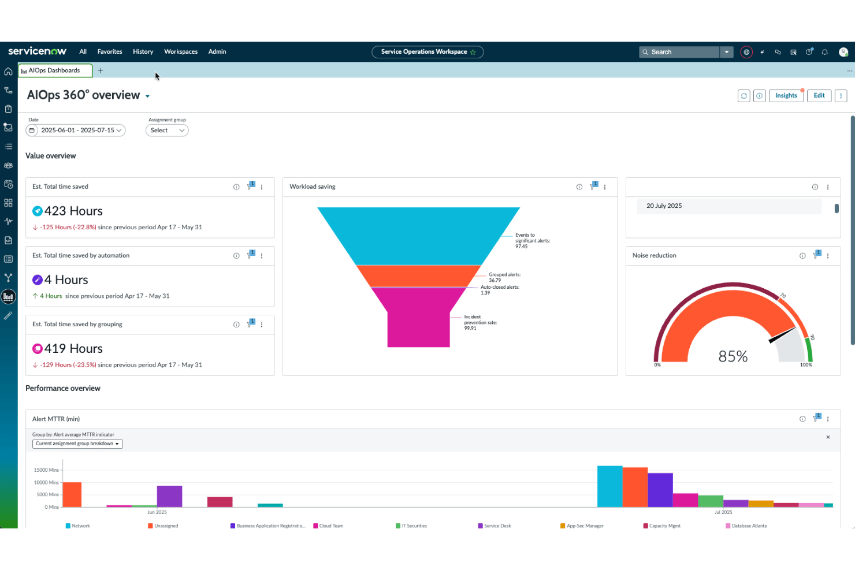Select the AIOps Dashboards tab

[x=55, y=70]
